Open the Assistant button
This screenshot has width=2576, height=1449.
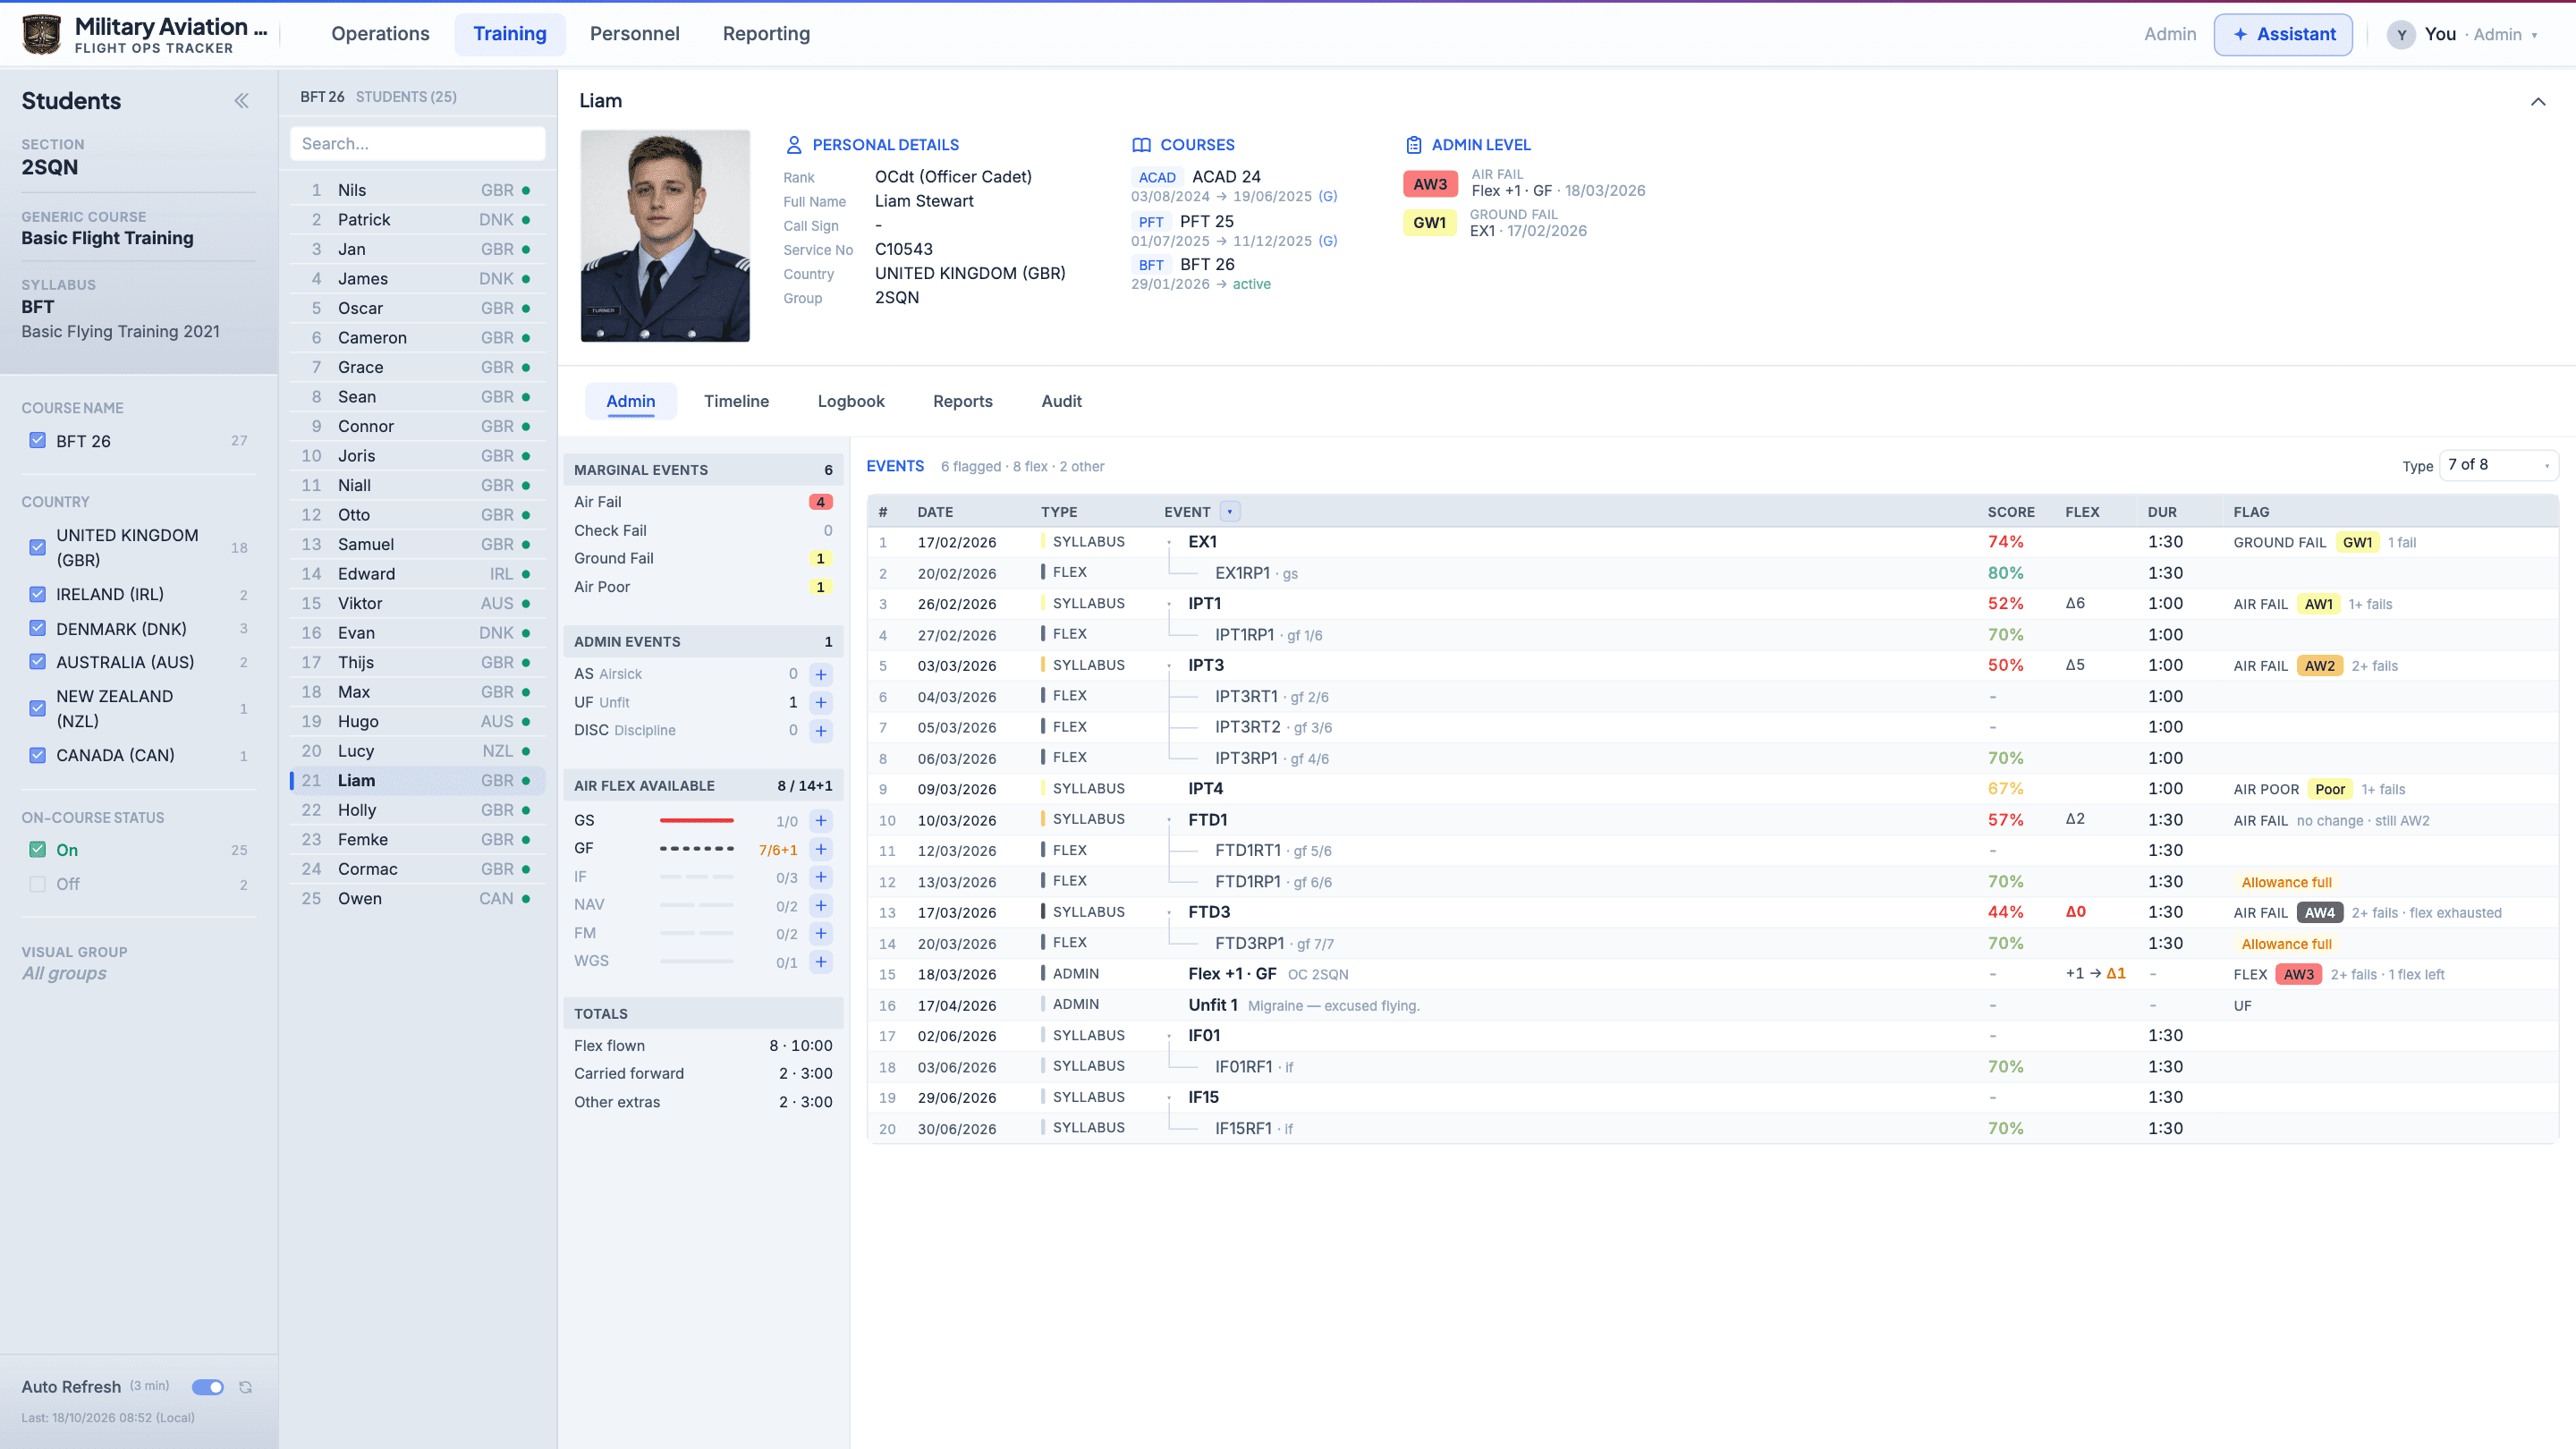(x=2282, y=34)
